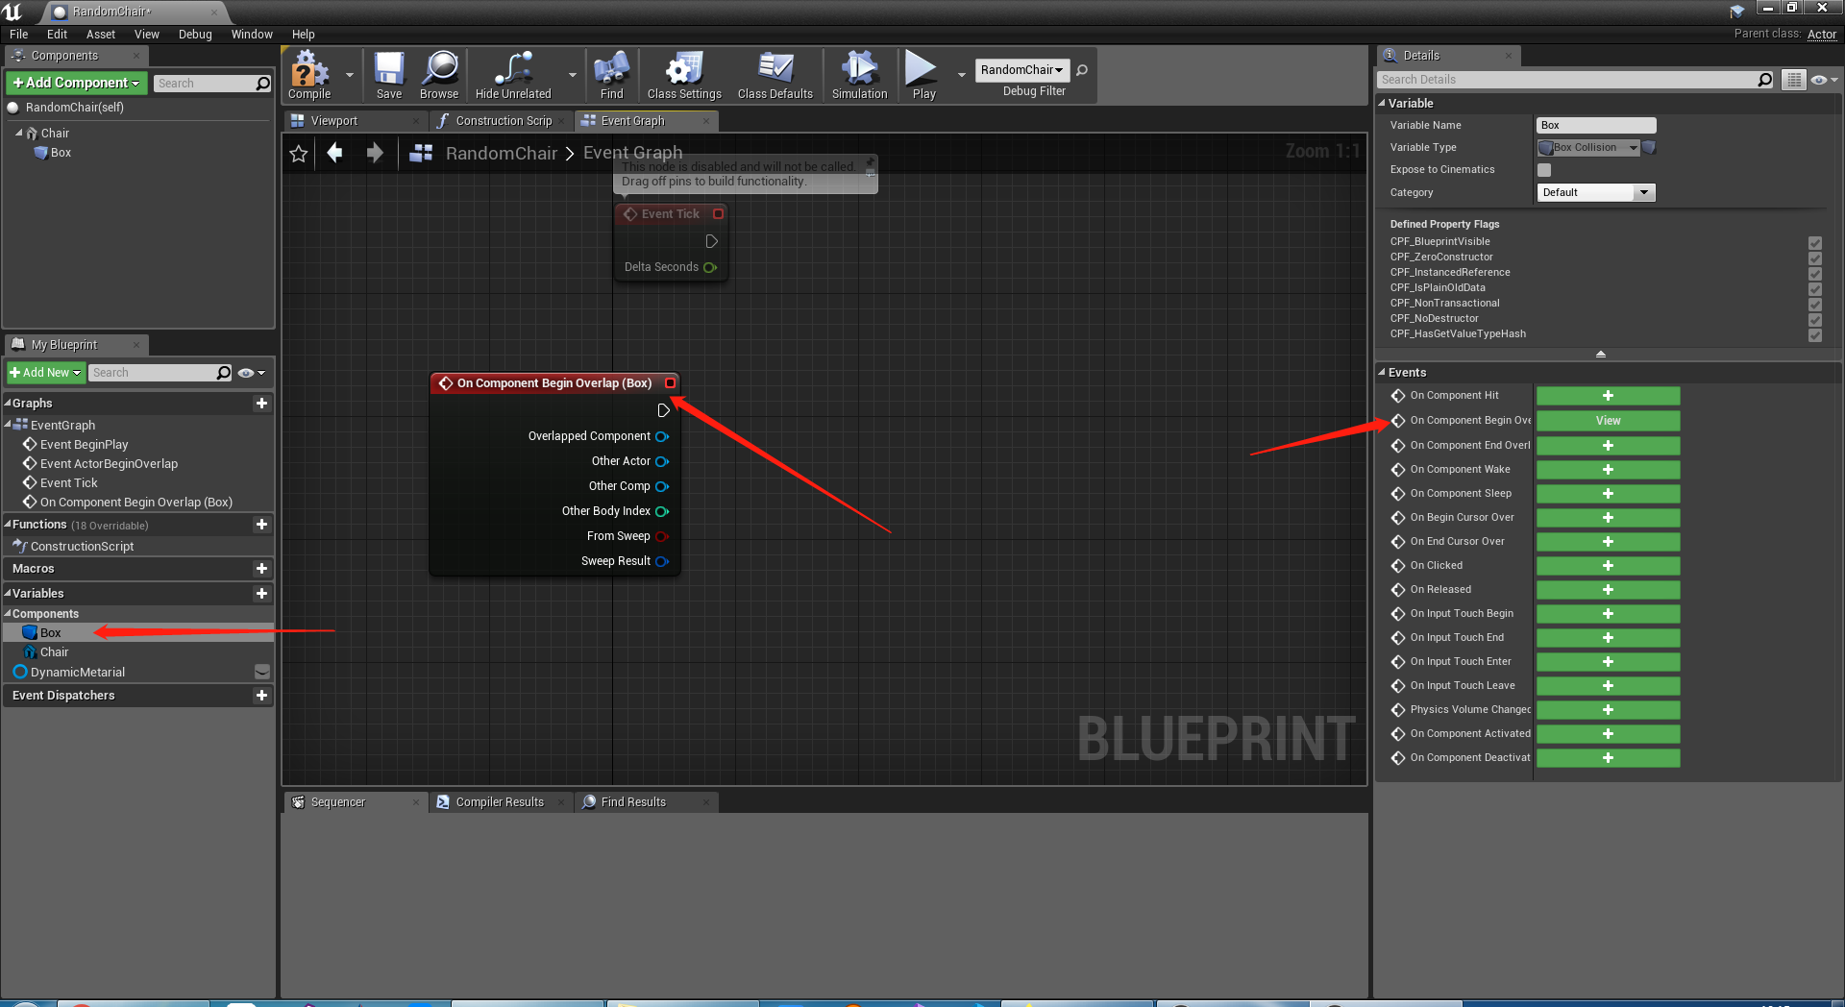The height and width of the screenshot is (1007, 1845).
Task: Click the Box Collision pin color swatch
Action: (1649, 147)
